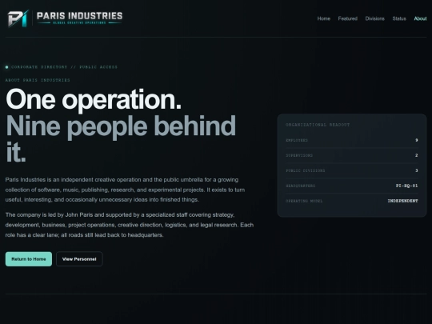Click the Supervisors value 2
Viewport: 432px width, 324px height.
pyautogui.click(x=417, y=155)
